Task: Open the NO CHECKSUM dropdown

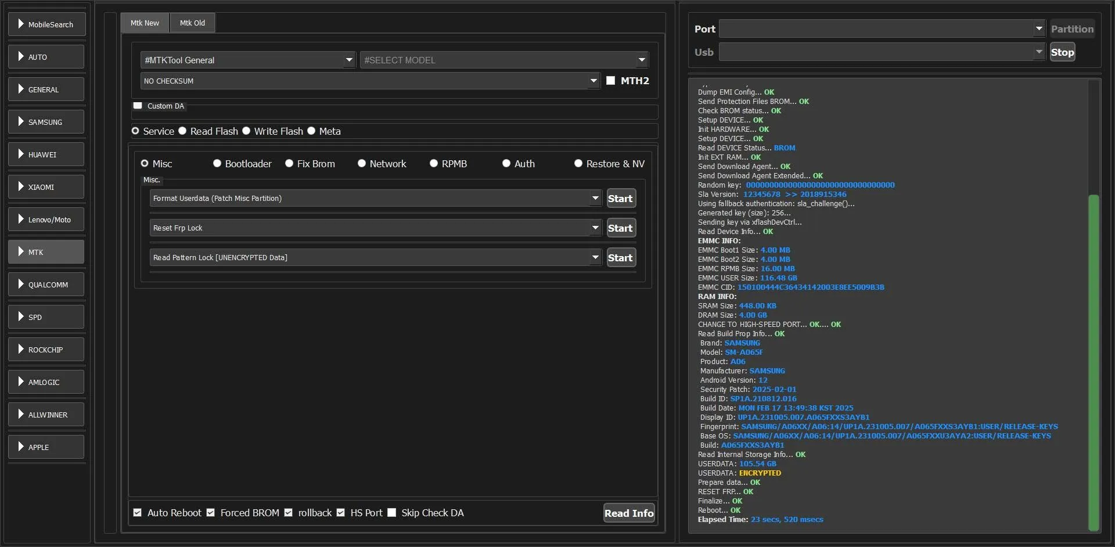Action: click(370, 81)
